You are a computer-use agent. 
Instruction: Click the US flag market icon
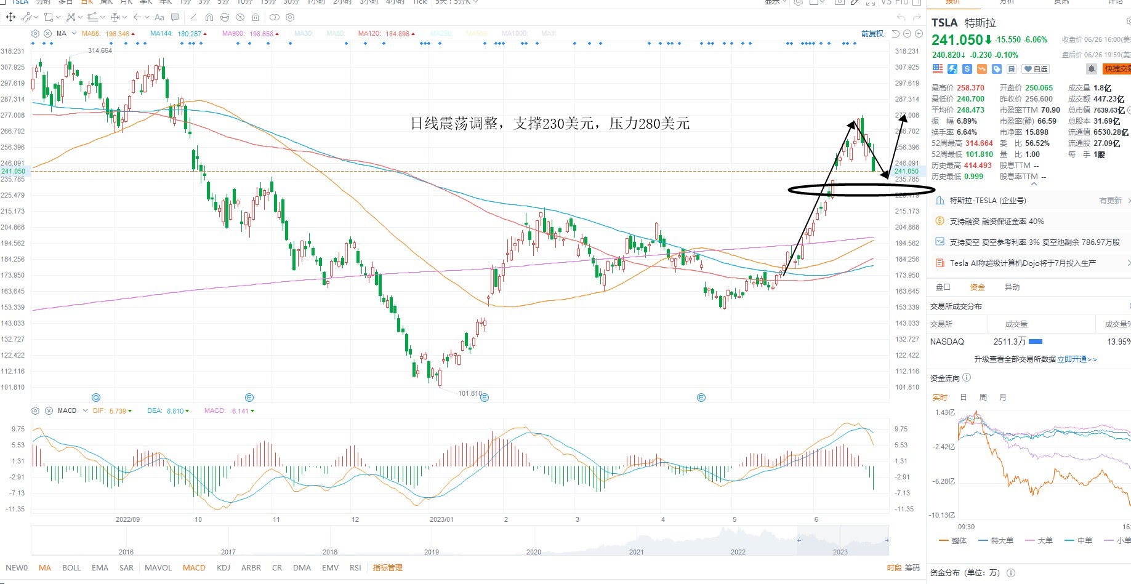tap(938, 69)
